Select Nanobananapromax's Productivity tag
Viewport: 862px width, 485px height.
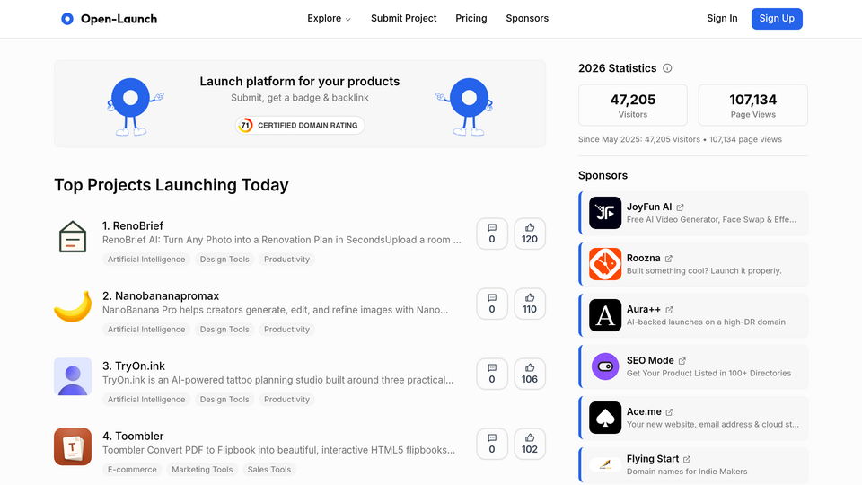(286, 330)
